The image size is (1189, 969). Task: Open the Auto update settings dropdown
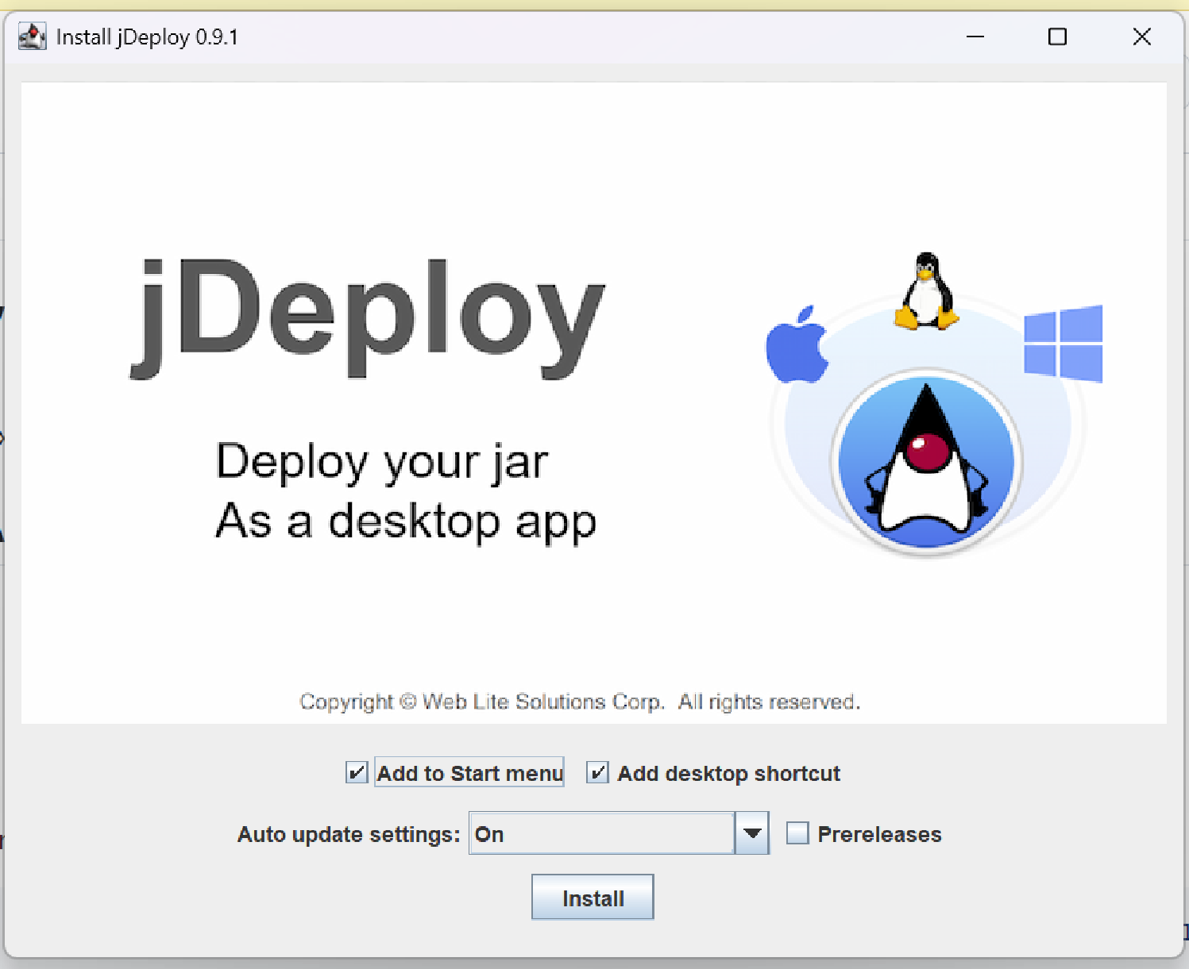[751, 832]
